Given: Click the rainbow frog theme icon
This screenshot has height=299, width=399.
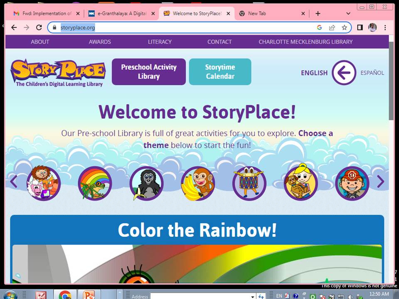Looking at the screenshot, I should [95, 183].
